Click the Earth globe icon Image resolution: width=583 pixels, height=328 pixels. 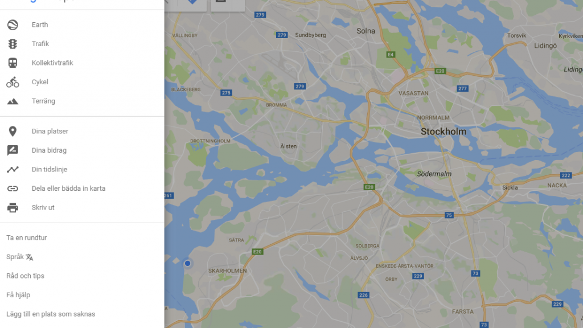point(13,24)
